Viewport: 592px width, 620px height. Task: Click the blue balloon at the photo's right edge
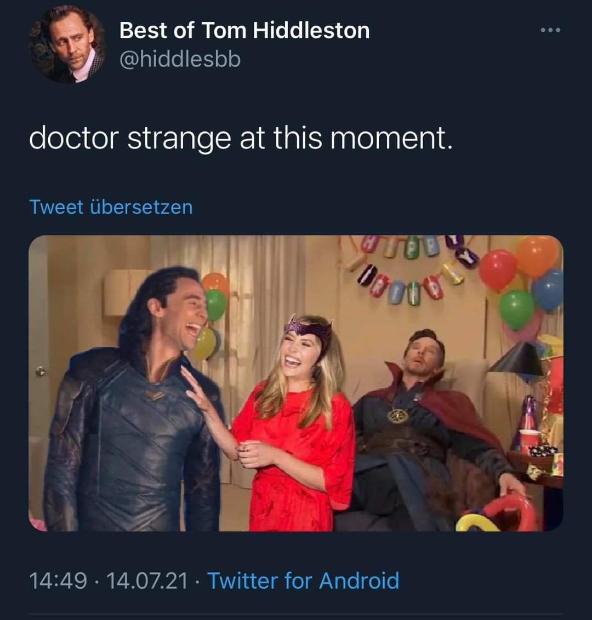coord(548,290)
